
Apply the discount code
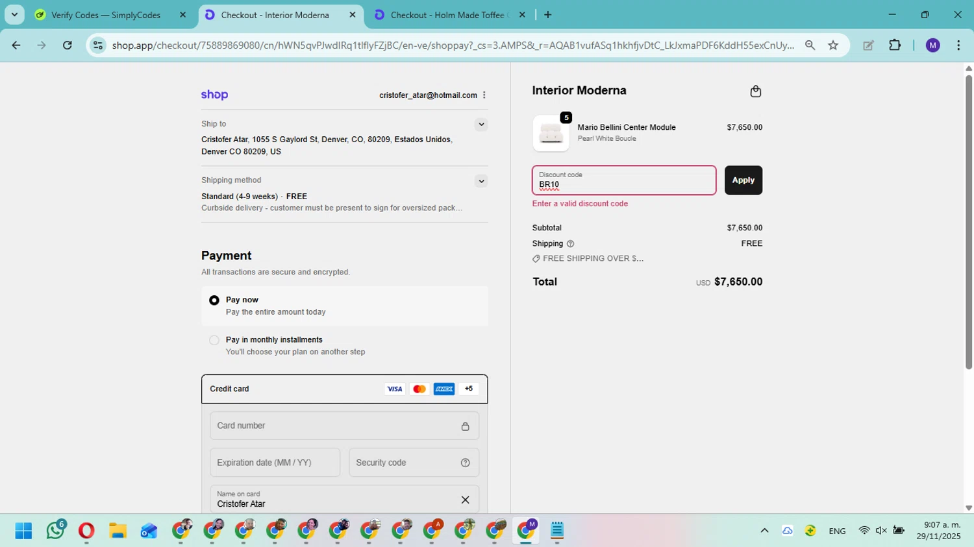tap(743, 180)
